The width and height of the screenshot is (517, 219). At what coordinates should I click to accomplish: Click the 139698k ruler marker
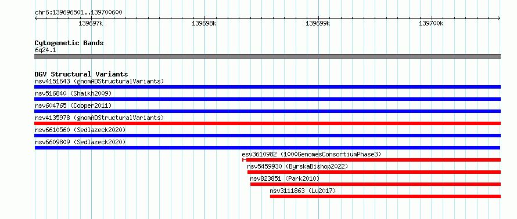(x=204, y=23)
